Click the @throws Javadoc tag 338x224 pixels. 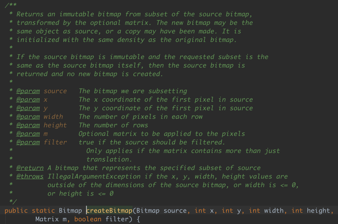tap(30, 176)
